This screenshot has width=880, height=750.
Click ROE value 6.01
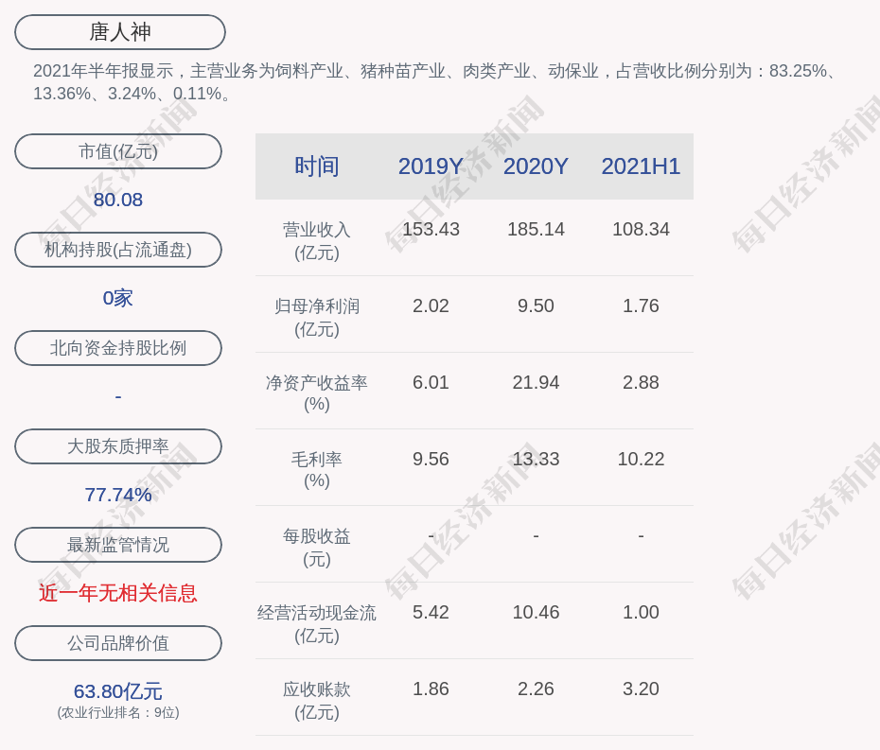(x=431, y=383)
